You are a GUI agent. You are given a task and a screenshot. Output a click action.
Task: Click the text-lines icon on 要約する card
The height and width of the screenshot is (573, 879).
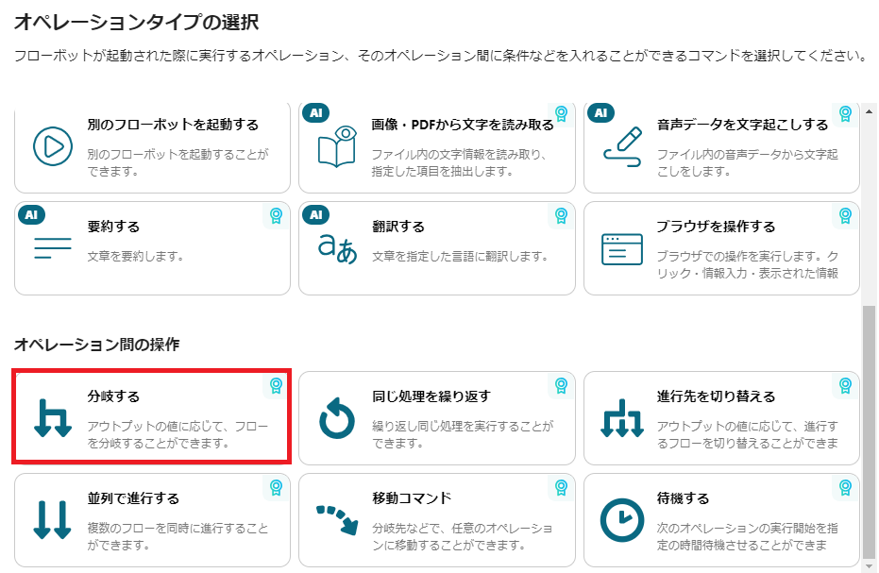pyautogui.click(x=53, y=248)
